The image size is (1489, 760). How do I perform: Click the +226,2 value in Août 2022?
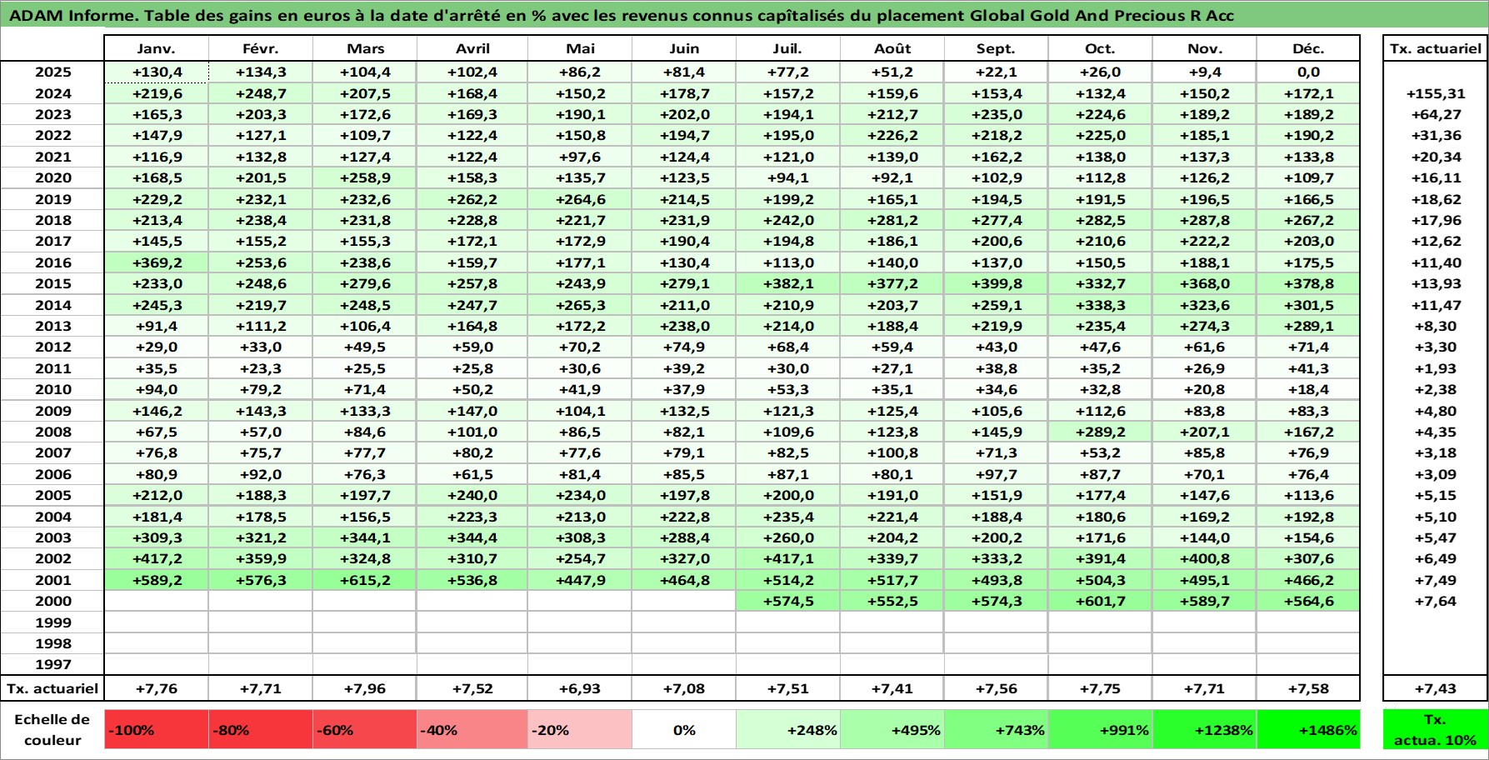click(x=892, y=135)
